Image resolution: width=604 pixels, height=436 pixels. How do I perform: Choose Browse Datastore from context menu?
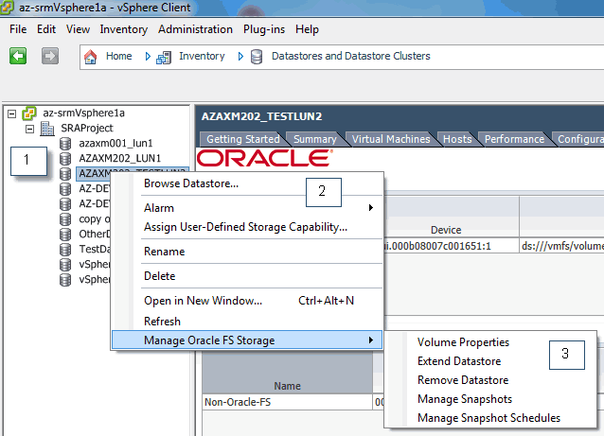(x=191, y=183)
